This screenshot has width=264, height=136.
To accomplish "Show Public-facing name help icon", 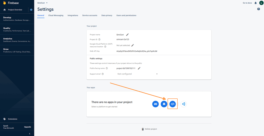I will pos(107,68).
